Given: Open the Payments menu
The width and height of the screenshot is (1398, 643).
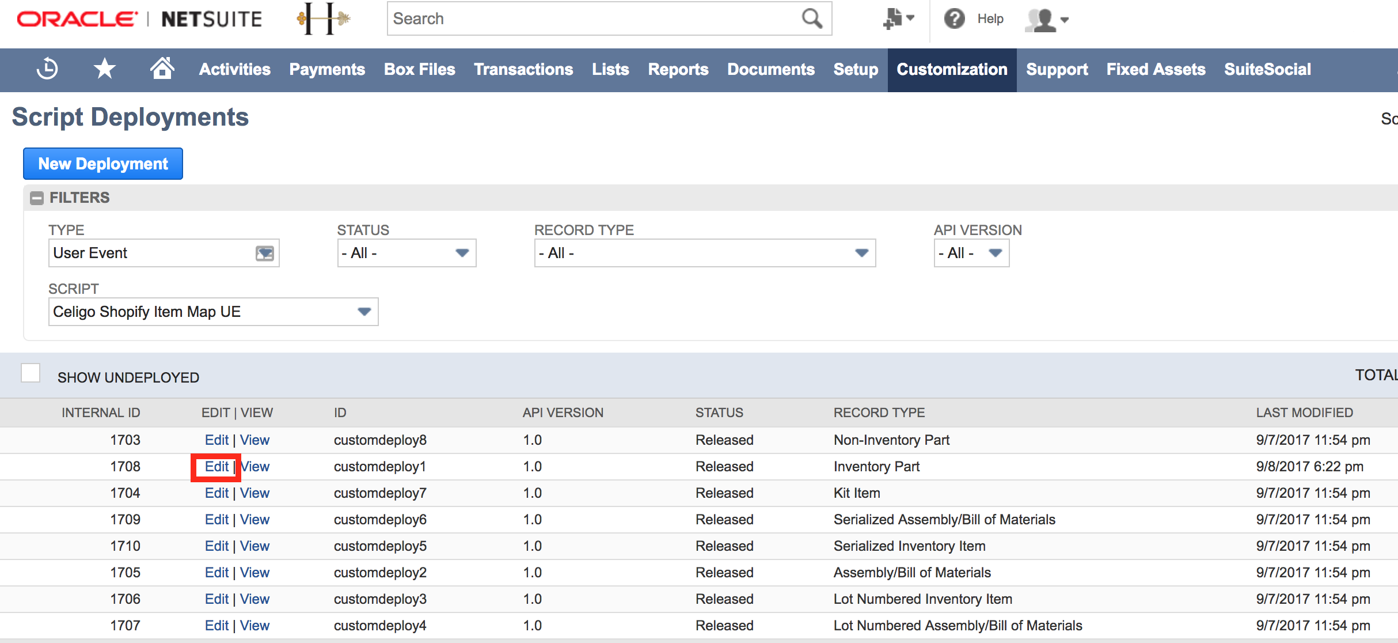Looking at the screenshot, I should (x=327, y=70).
